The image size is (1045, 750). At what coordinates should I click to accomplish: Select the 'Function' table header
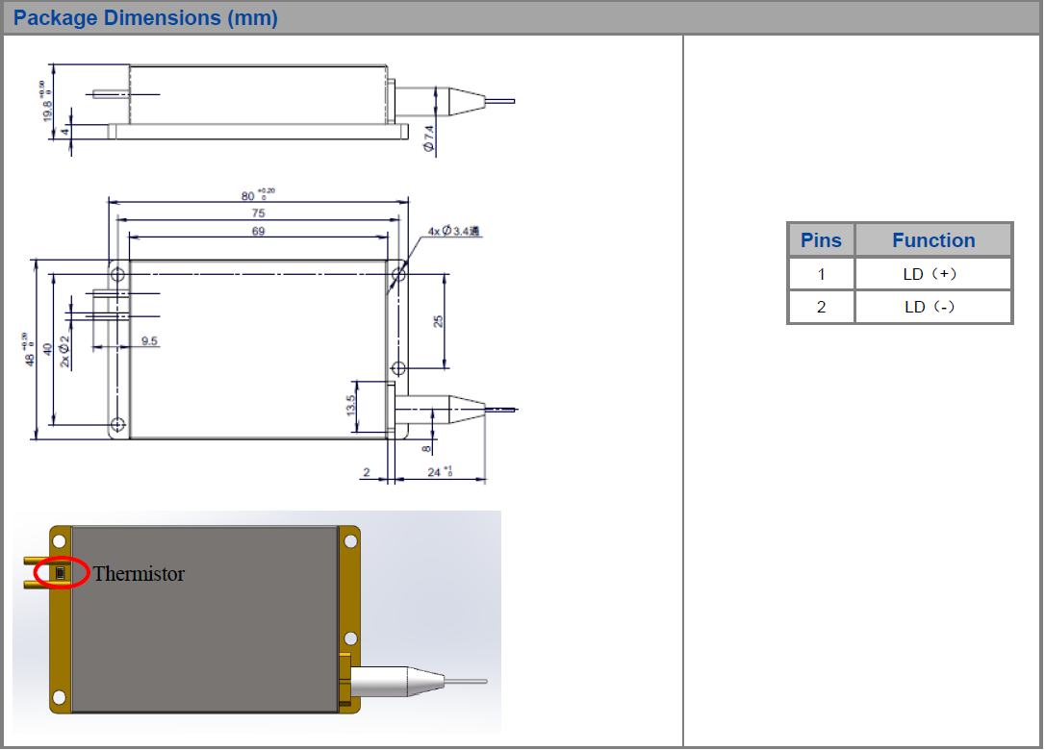(933, 239)
